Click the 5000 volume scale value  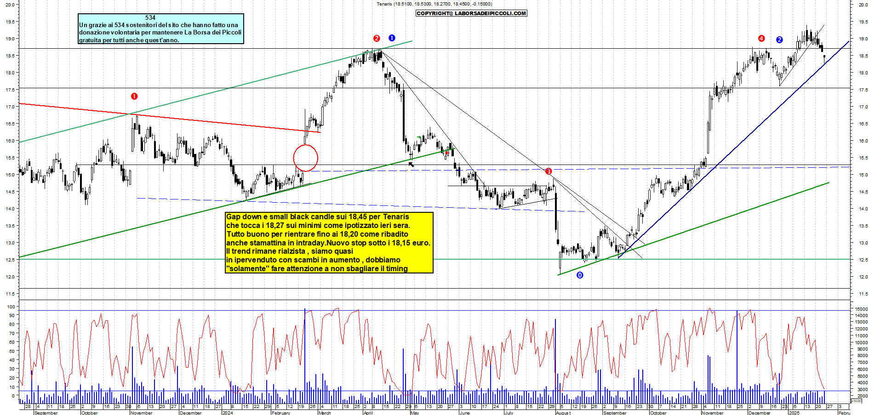pyautogui.click(x=862, y=376)
